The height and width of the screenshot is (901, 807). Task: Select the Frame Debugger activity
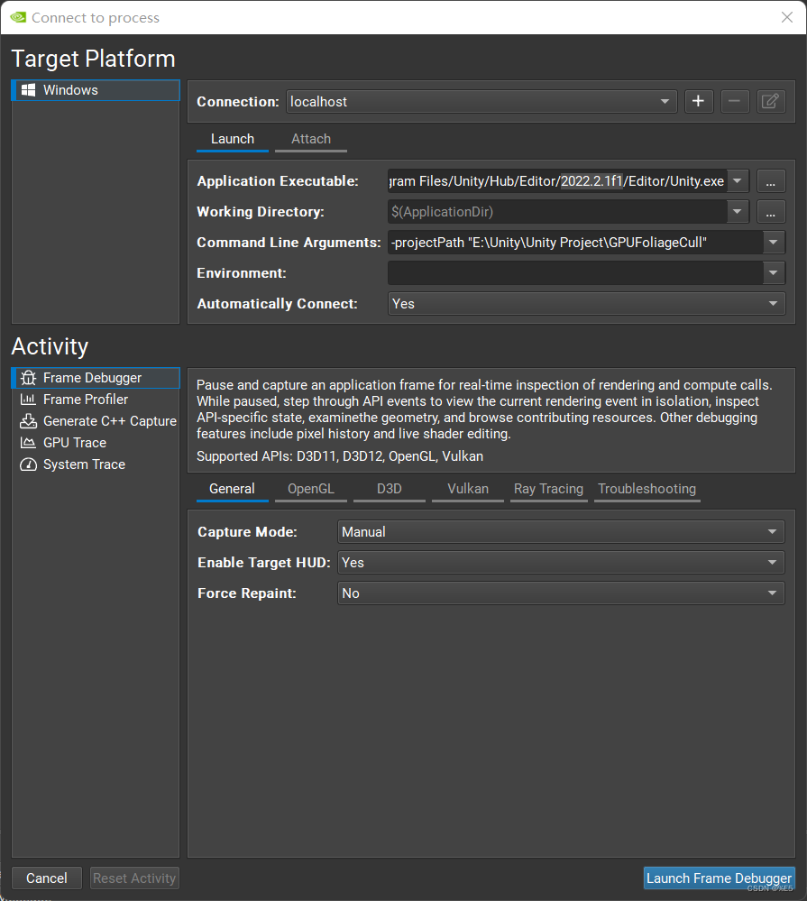tap(96, 378)
